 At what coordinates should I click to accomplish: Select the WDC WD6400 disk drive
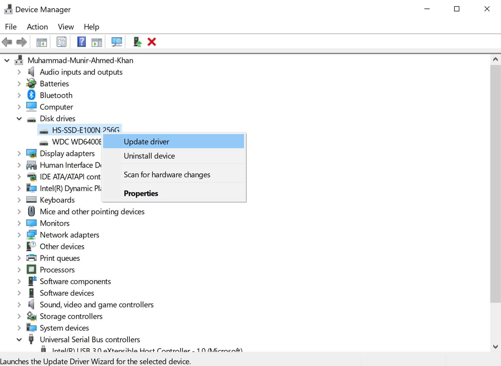76,142
